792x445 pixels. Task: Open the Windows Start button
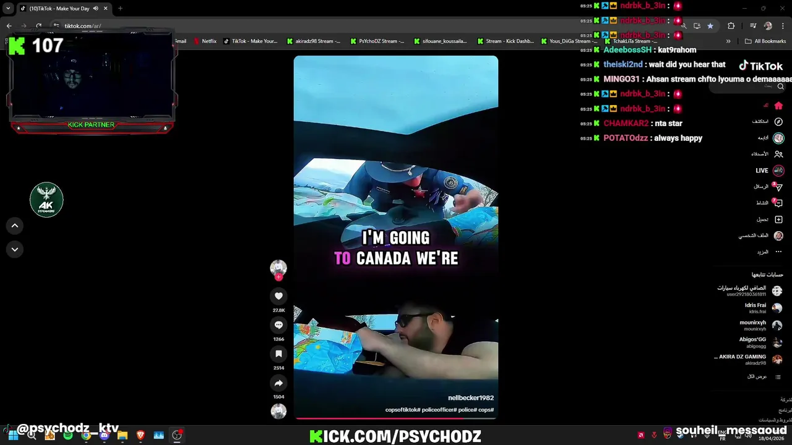13,436
